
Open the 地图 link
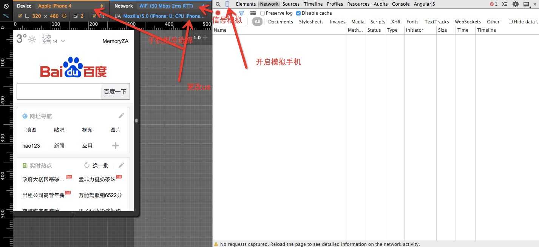coord(31,130)
